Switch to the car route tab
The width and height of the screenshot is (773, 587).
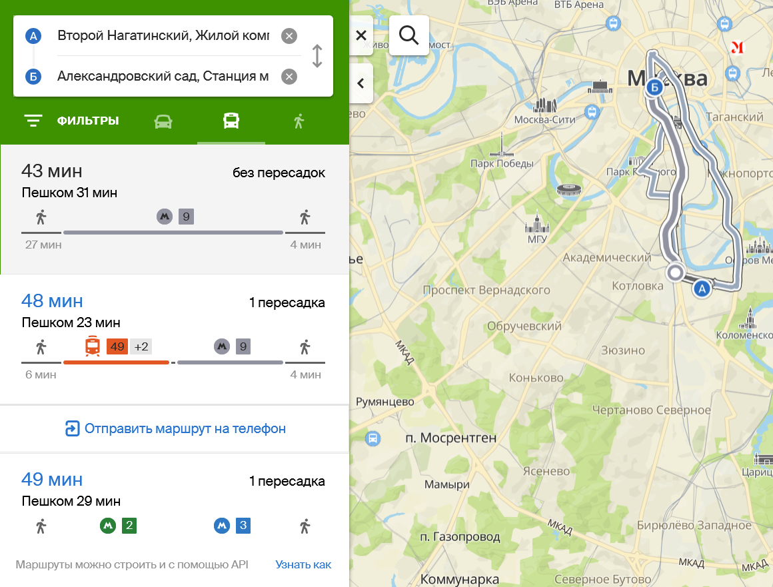pos(163,121)
